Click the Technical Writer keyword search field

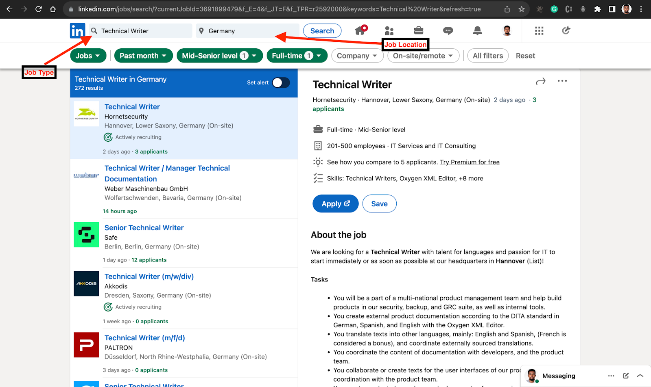[x=140, y=31]
